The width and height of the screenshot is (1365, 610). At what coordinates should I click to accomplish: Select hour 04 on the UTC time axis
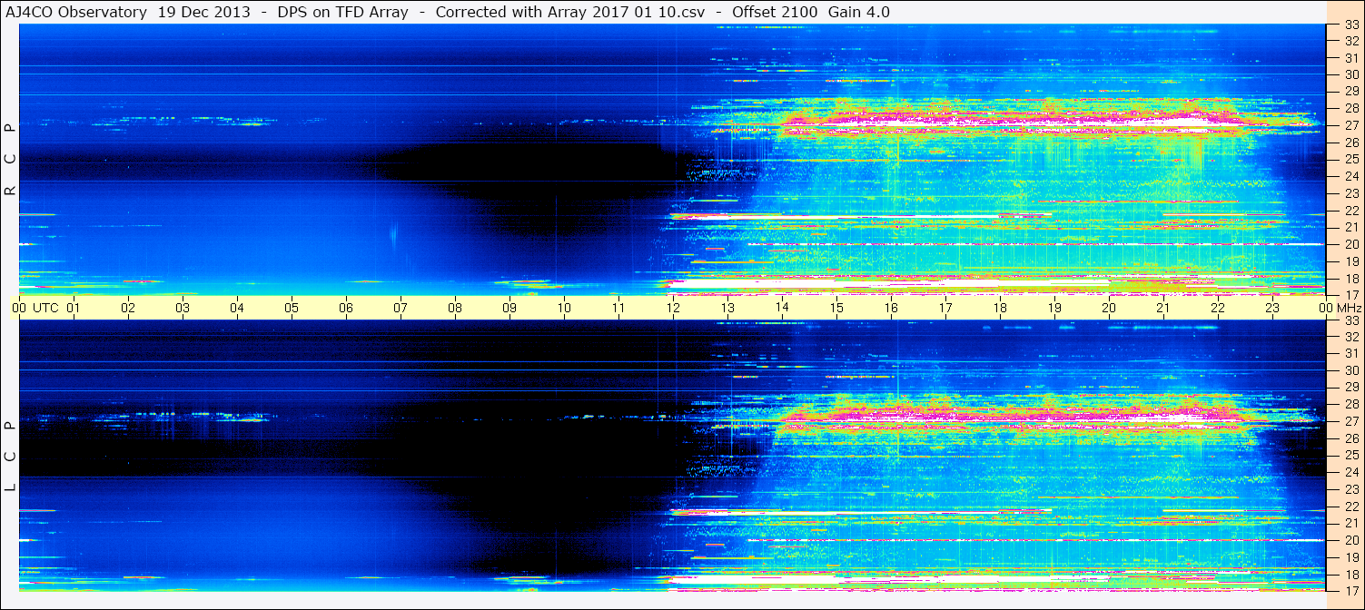pyautogui.click(x=237, y=308)
